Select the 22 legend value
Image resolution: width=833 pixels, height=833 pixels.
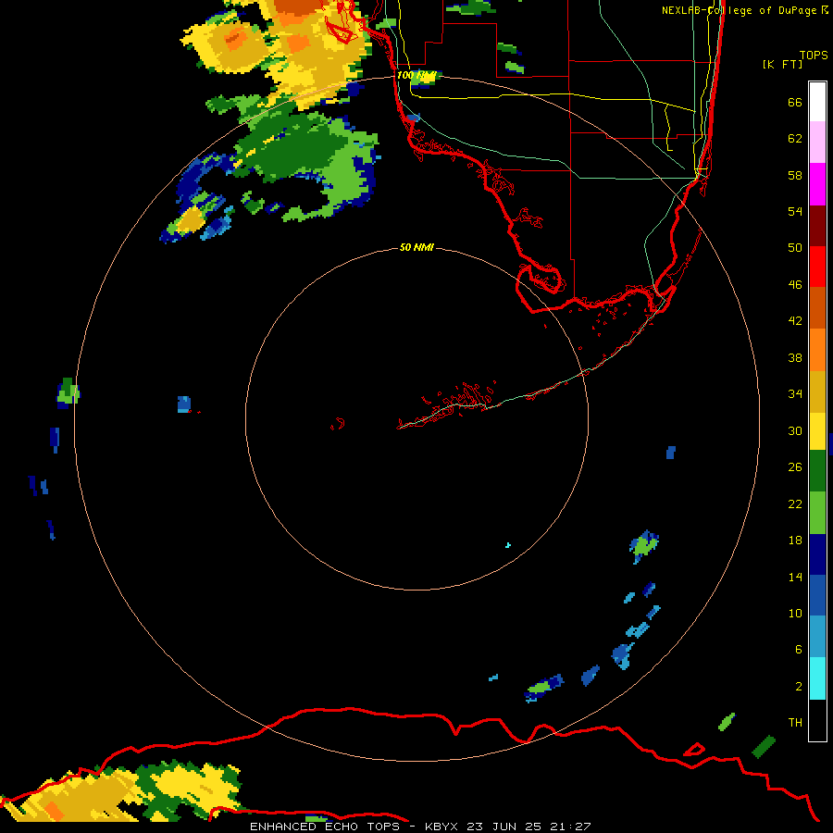[795, 504]
